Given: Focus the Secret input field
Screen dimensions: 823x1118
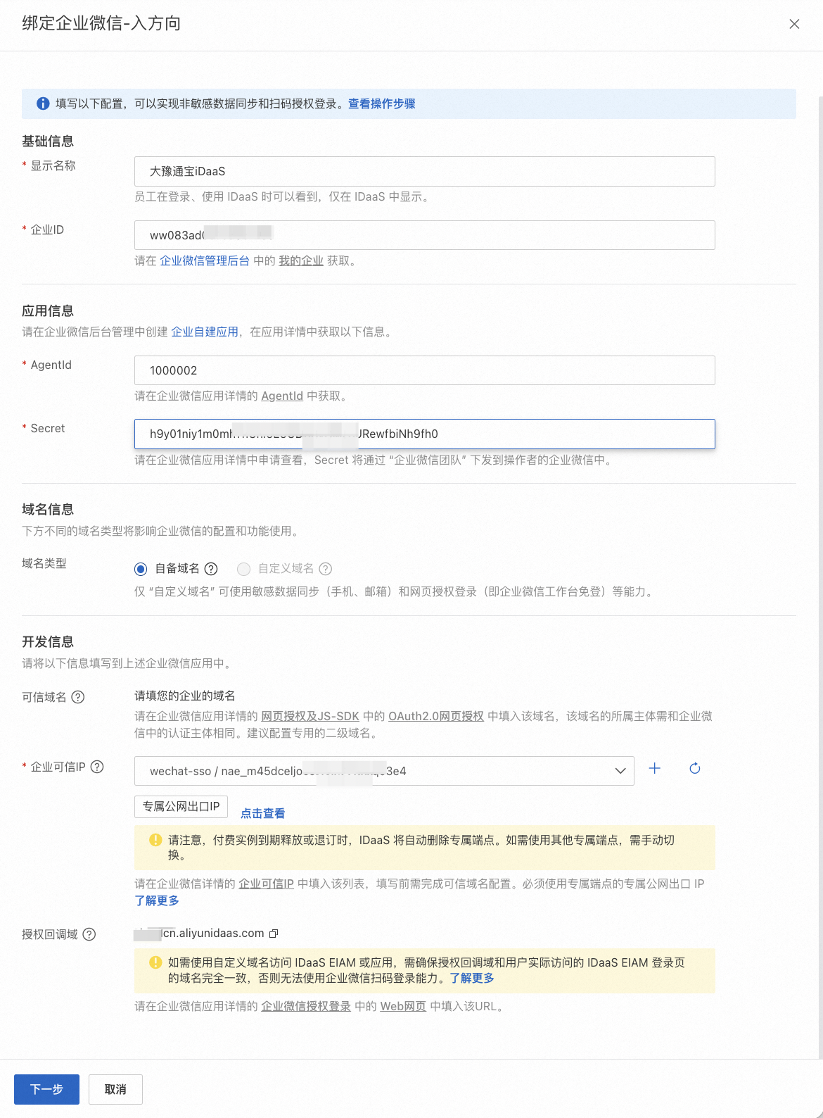Looking at the screenshot, I should [x=424, y=434].
